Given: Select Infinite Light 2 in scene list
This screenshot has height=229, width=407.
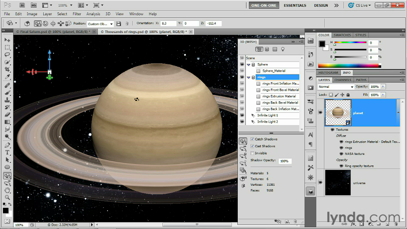Looking at the screenshot, I should click(268, 122).
